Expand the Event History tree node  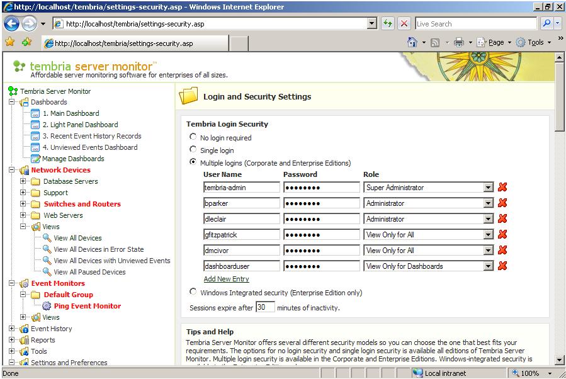[11, 329]
